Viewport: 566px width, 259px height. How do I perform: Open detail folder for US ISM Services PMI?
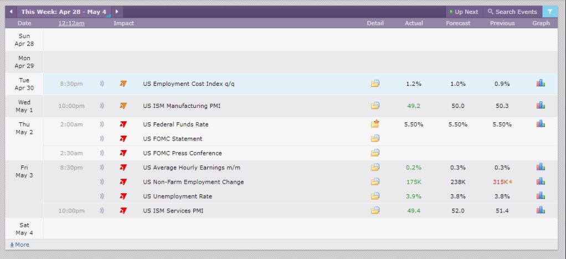(x=375, y=210)
